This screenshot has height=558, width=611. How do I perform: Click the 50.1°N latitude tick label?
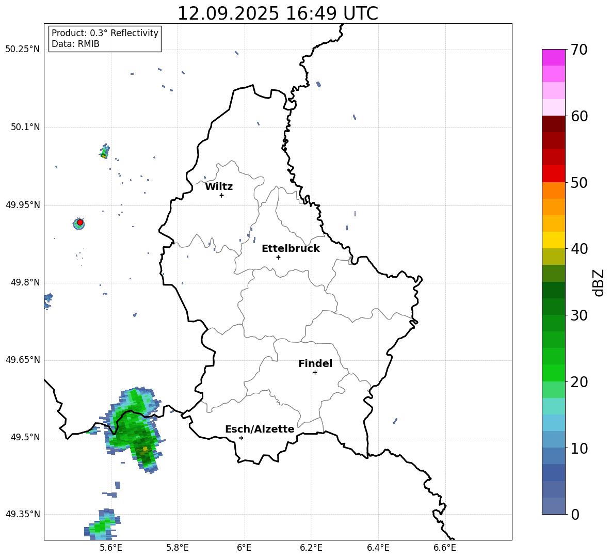click(x=25, y=127)
